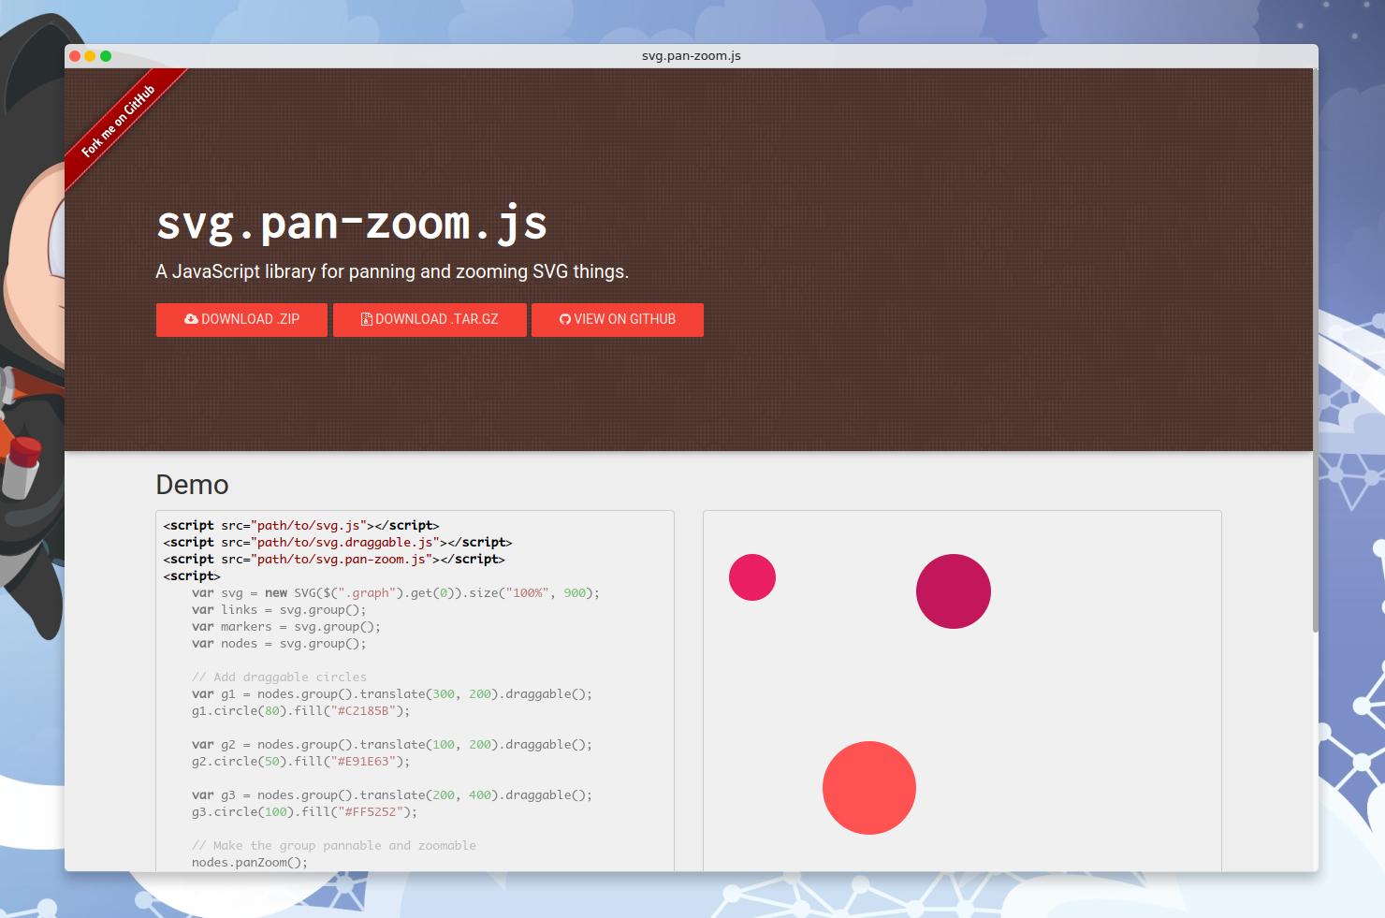Click the "path/to/svg.draggable.js" string
This screenshot has width=1385, height=918.
(x=344, y=543)
